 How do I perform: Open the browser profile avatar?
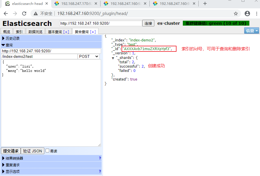click(x=247, y=14)
